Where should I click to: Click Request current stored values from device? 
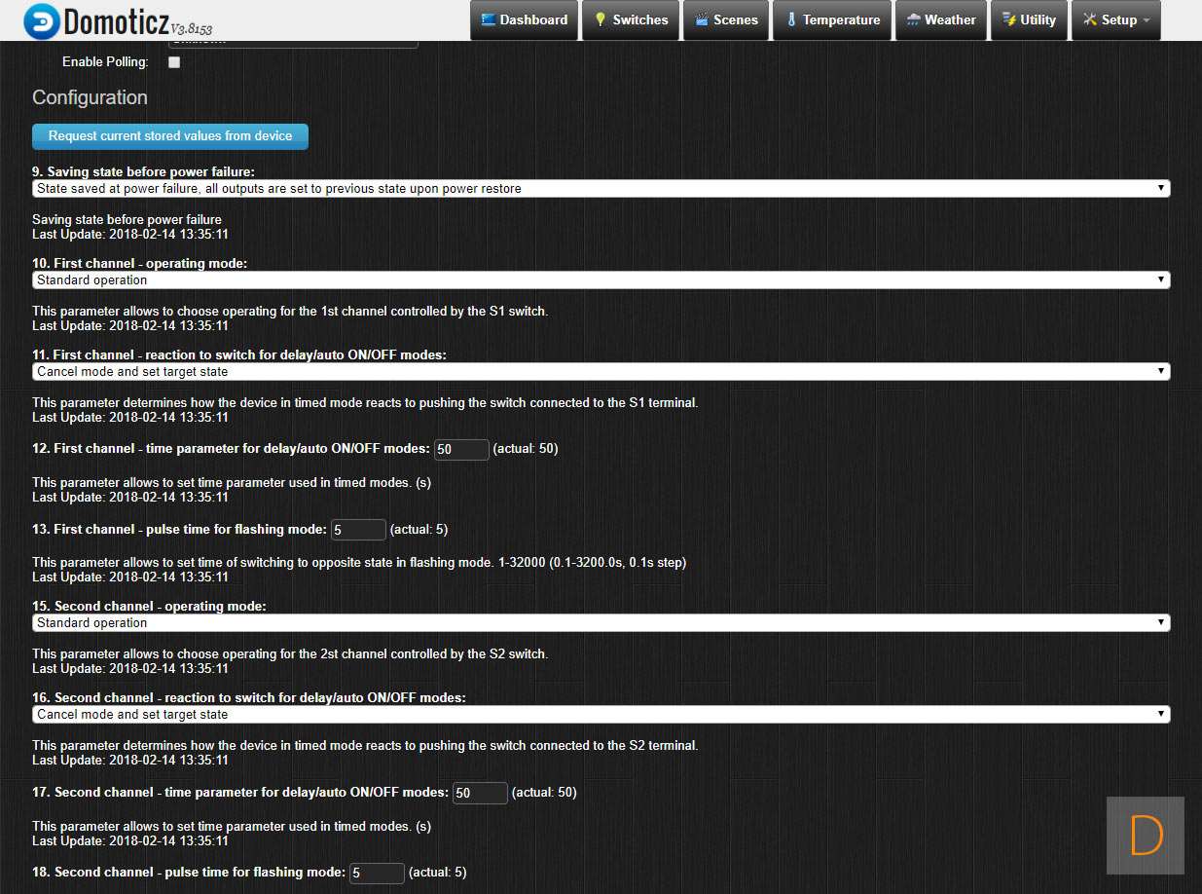(x=170, y=136)
